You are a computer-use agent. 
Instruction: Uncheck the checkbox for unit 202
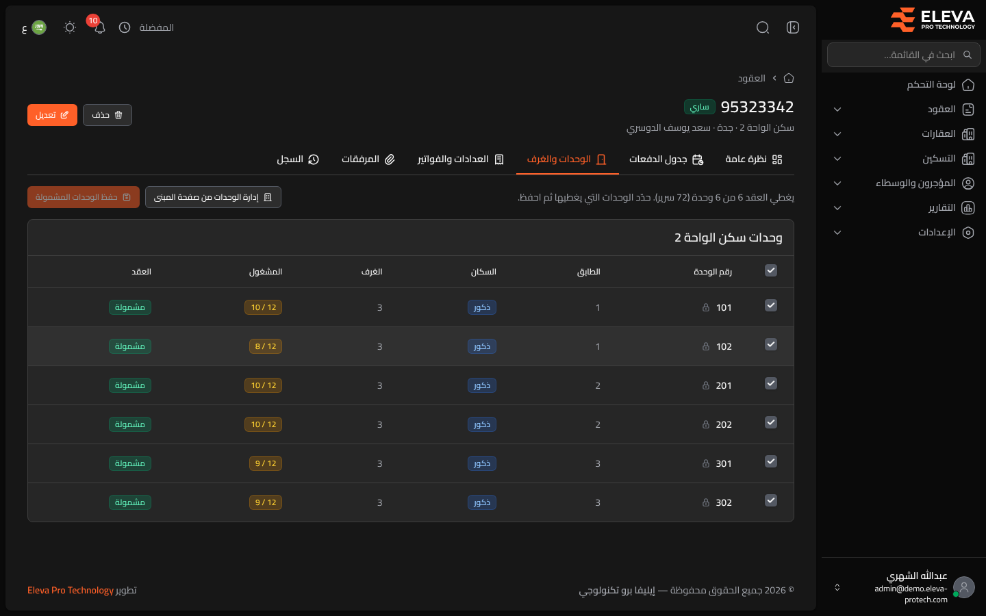coord(771,422)
